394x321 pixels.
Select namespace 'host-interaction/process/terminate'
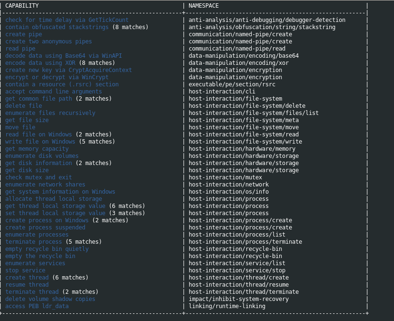tap(245, 241)
